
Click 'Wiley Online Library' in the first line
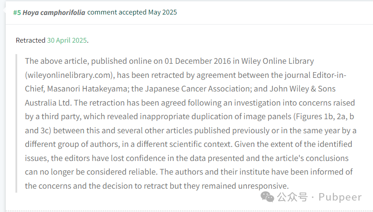pyautogui.click(x=278, y=61)
